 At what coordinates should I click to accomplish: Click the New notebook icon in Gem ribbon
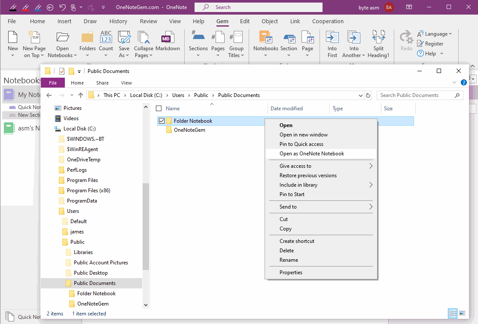tap(13, 37)
